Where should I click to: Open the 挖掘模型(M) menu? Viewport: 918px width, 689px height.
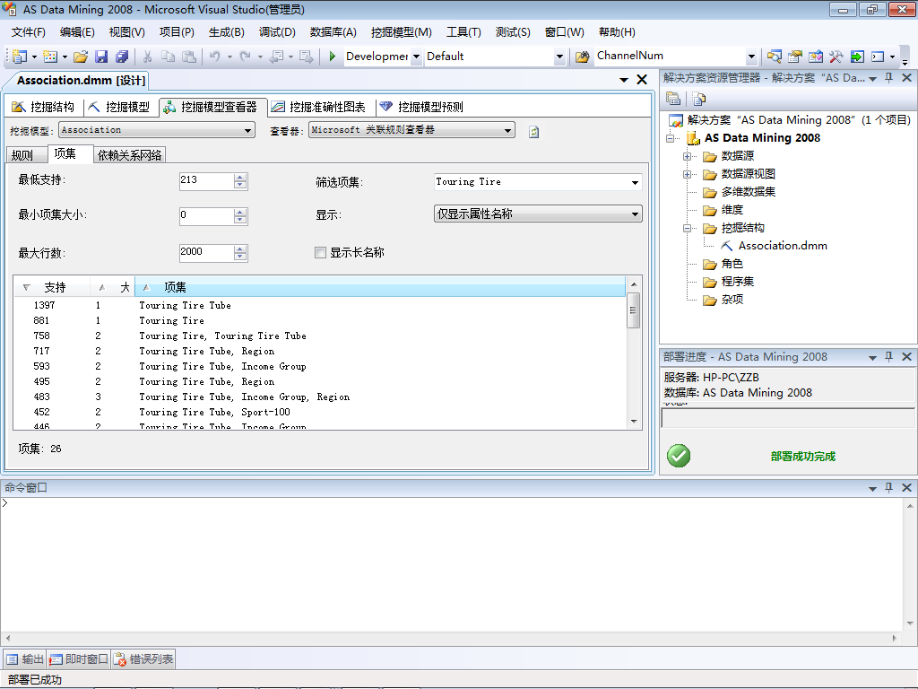point(401,32)
